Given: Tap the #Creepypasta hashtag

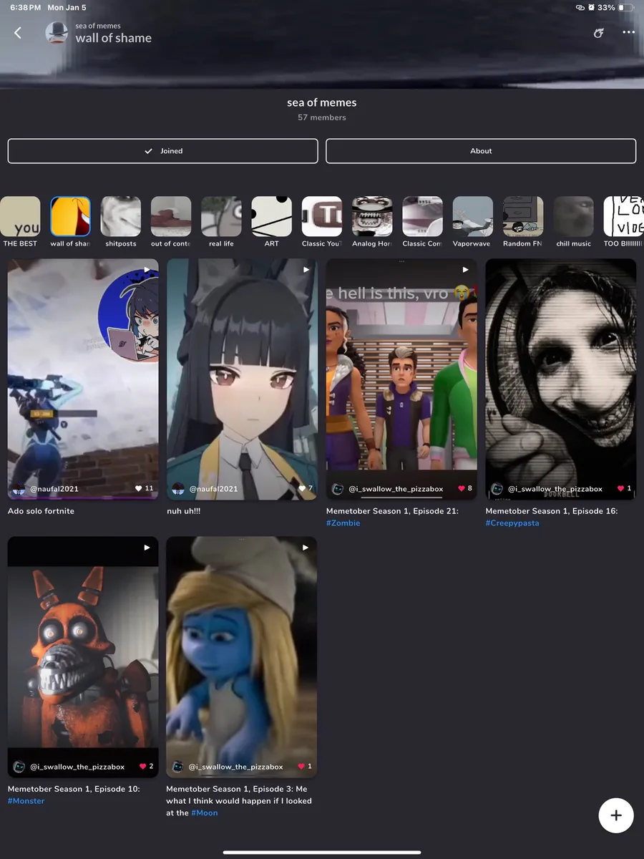Looking at the screenshot, I should point(512,523).
